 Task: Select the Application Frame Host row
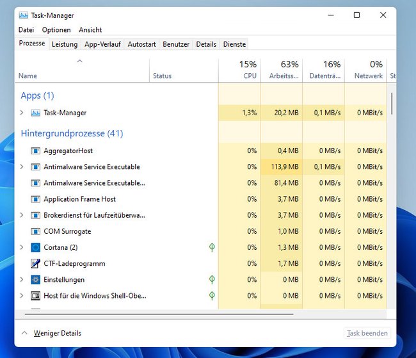(x=200, y=199)
